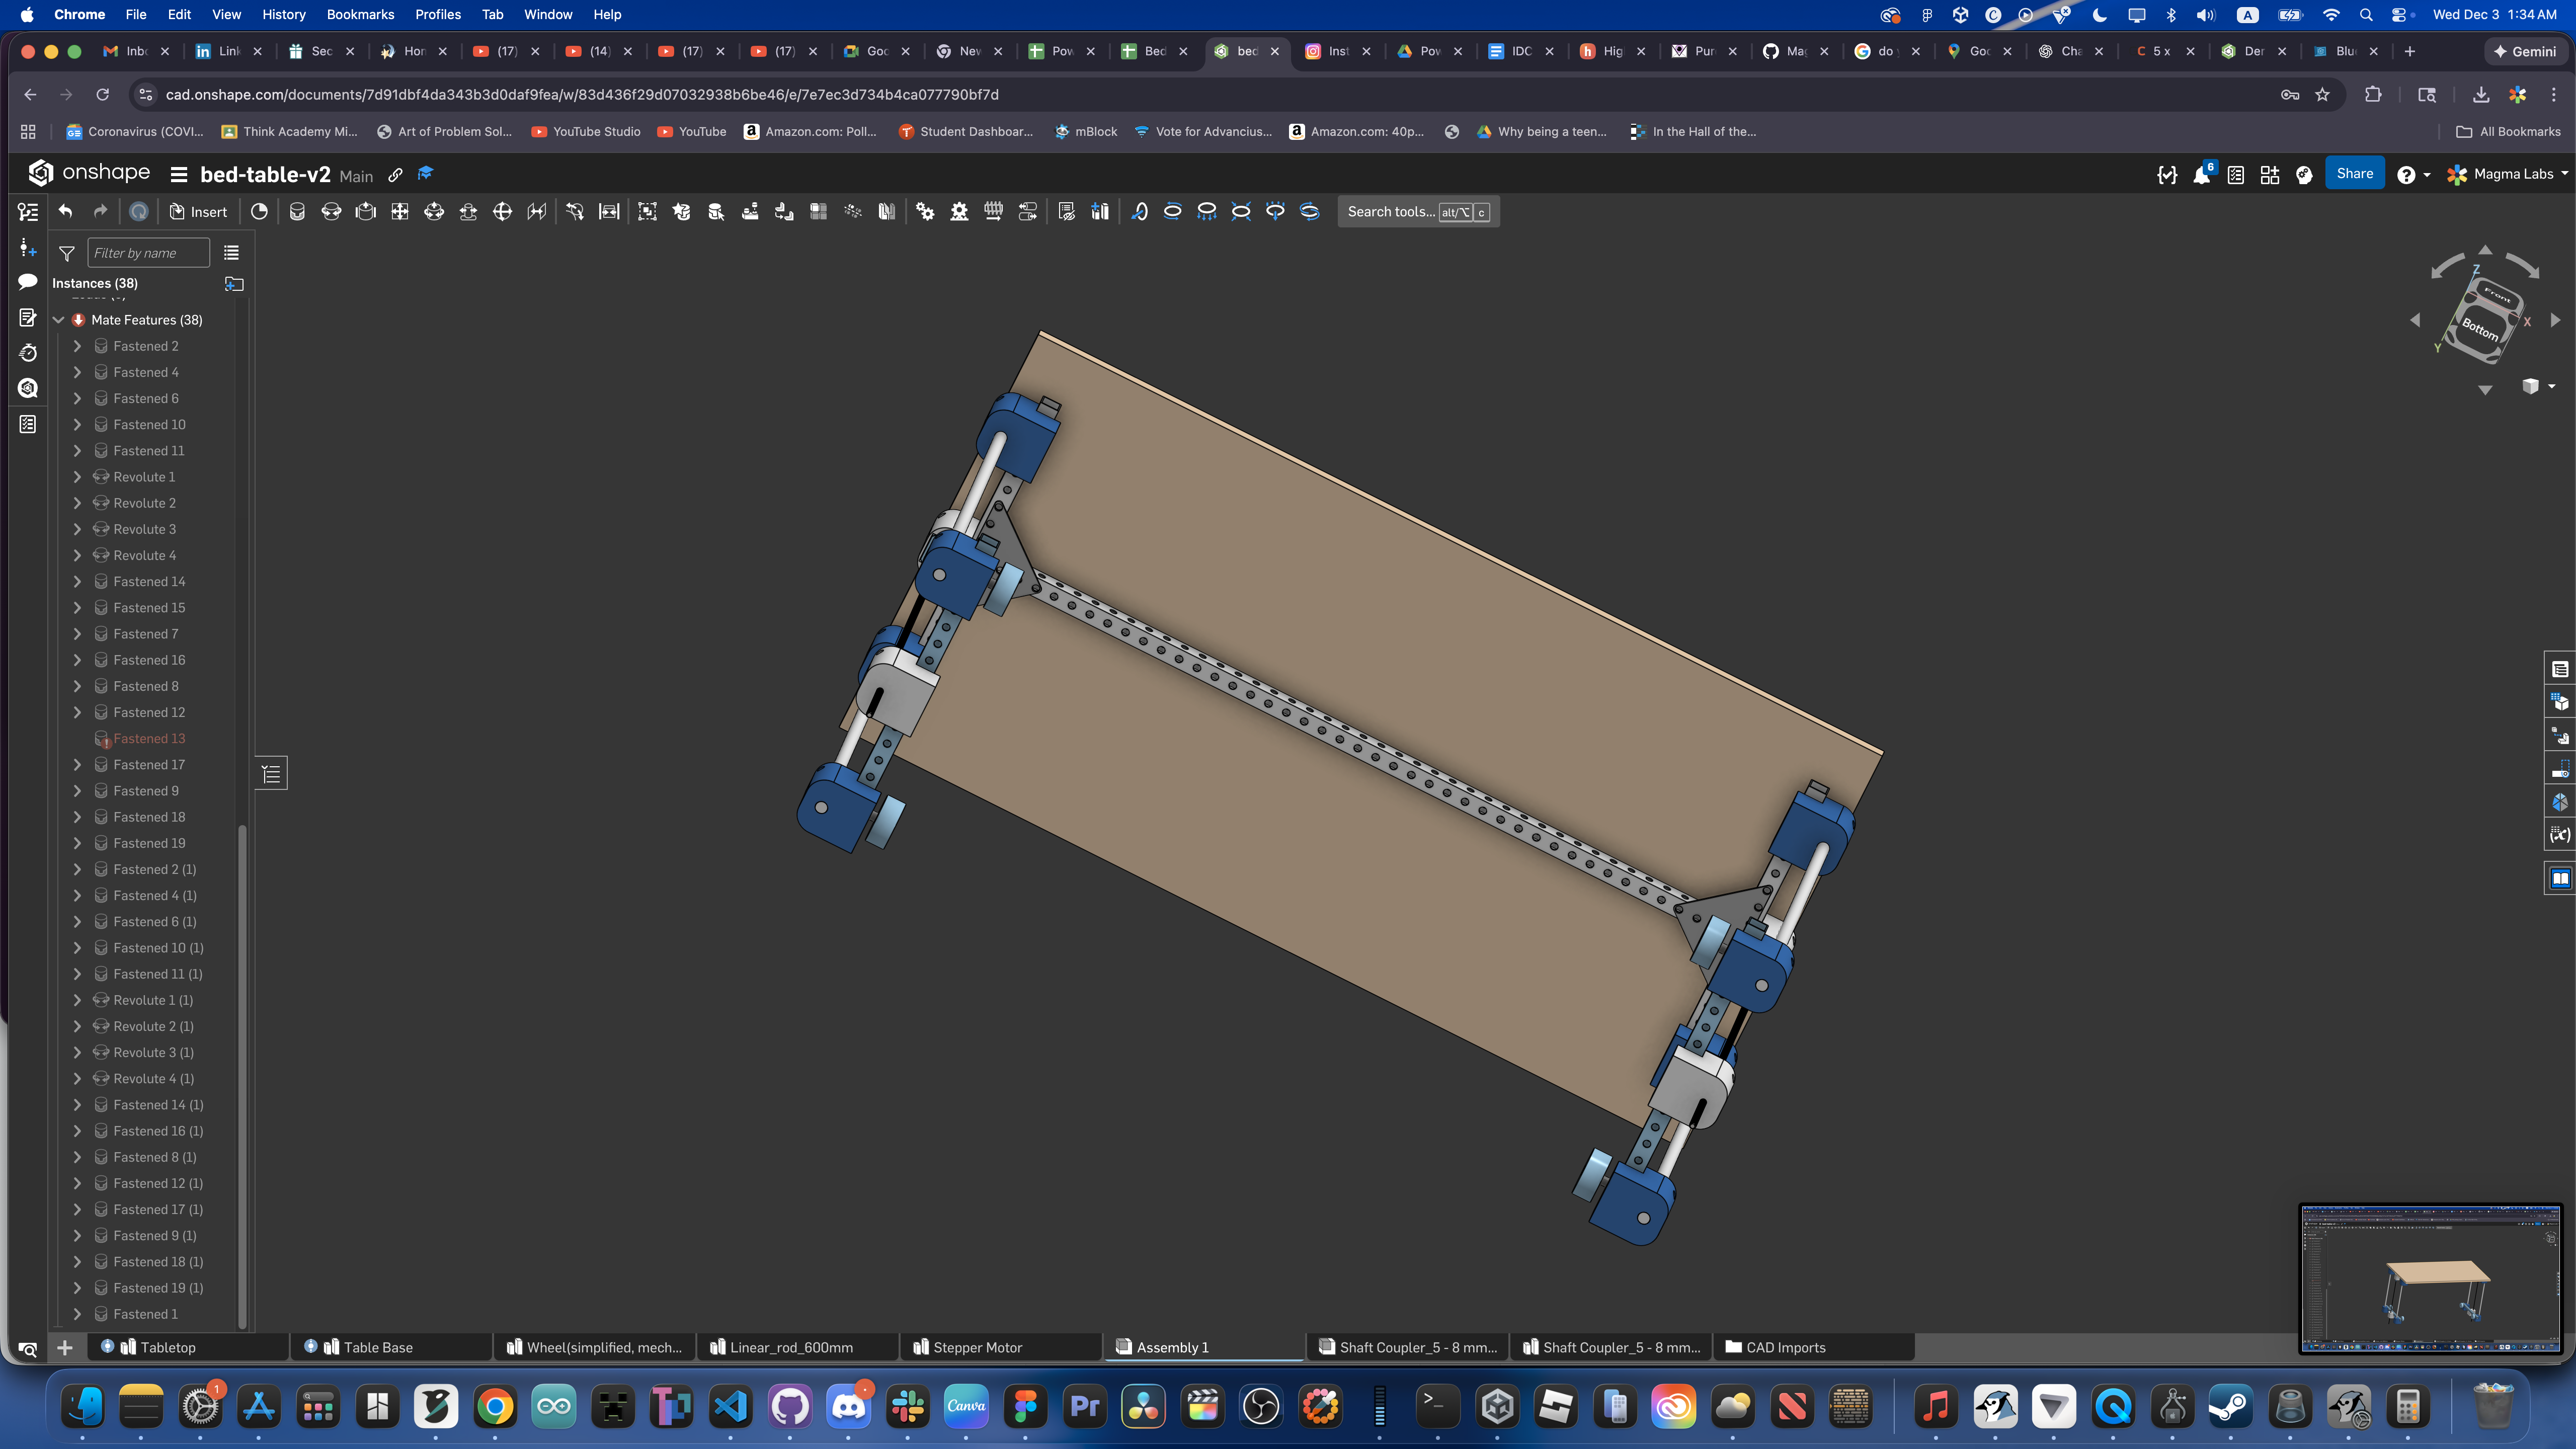Switch to the Tabletop tab
This screenshot has height=1449, width=2576.
[x=168, y=1347]
